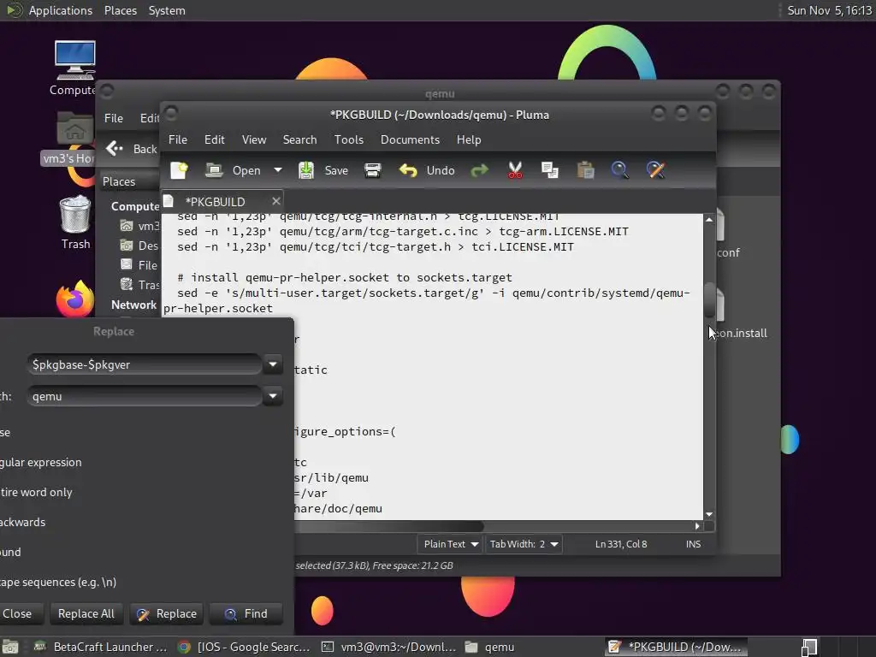Open the Applications menu in top panel
876x657 pixels.
(50, 10)
